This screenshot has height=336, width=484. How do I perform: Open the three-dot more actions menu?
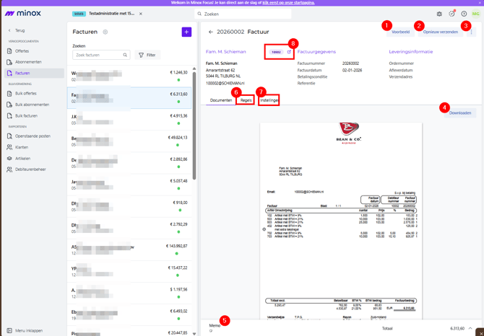[x=471, y=32]
